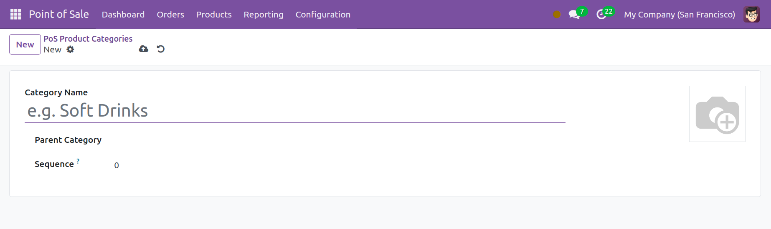Open the apps grid menu icon
The height and width of the screenshot is (229, 771).
pos(15,14)
